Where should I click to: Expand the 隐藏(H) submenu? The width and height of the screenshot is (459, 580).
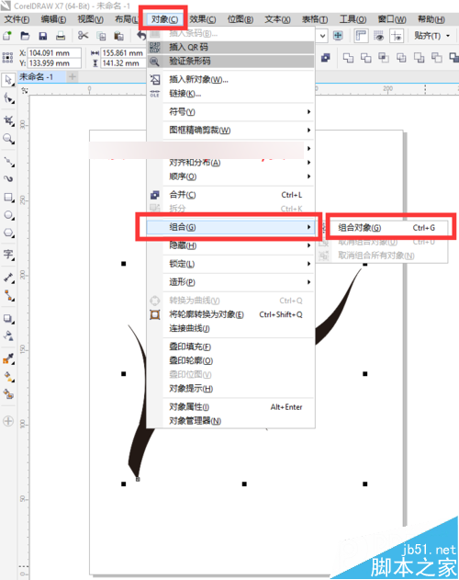click(239, 245)
